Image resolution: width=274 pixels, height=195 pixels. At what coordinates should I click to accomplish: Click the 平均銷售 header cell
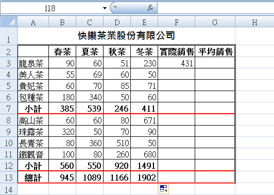coord(215,51)
